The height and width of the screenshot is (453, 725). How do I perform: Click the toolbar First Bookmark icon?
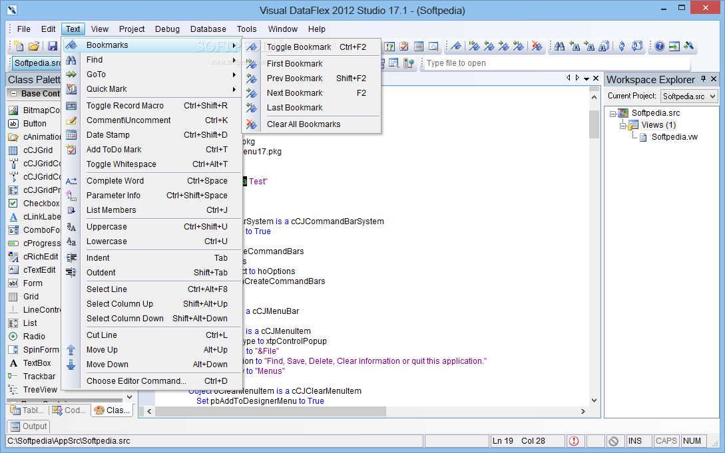pyautogui.click(x=474, y=46)
